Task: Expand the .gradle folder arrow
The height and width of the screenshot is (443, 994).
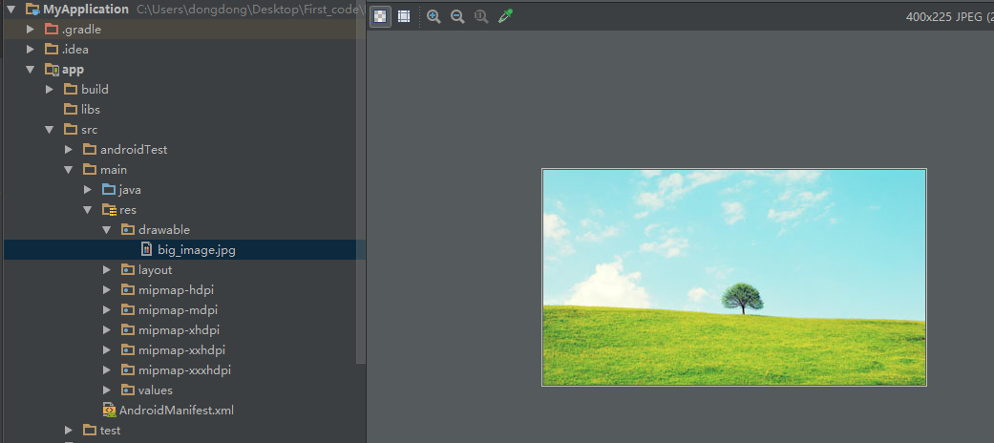Action: point(30,30)
